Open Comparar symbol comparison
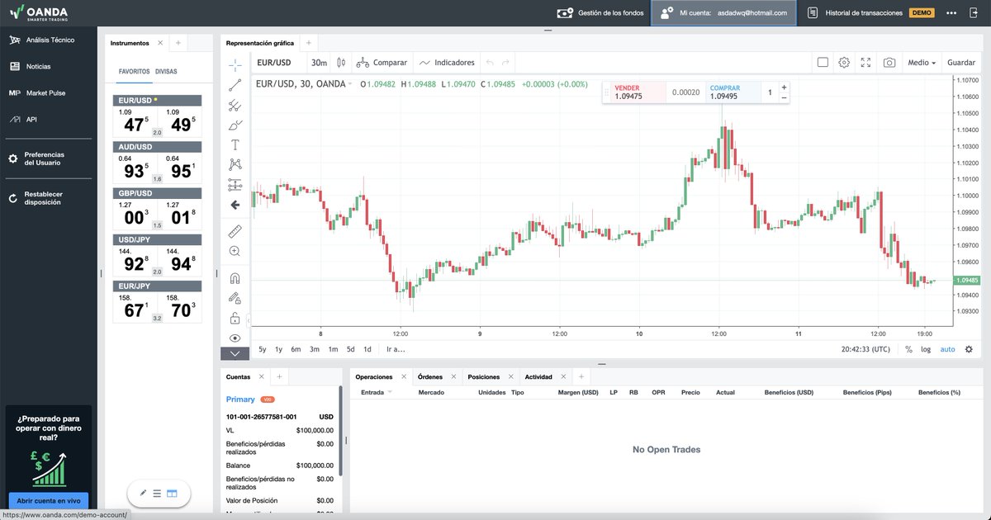This screenshot has width=991, height=520. click(382, 63)
